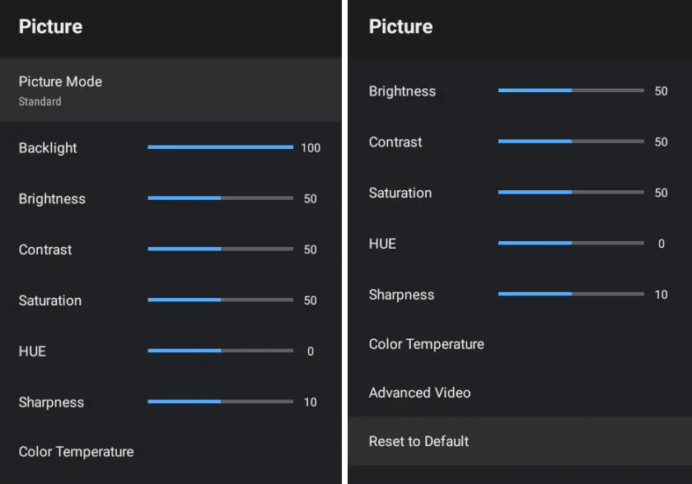Click Saturation slider in right Picture panel
Image resolution: width=692 pixels, height=484 pixels.
click(x=571, y=193)
